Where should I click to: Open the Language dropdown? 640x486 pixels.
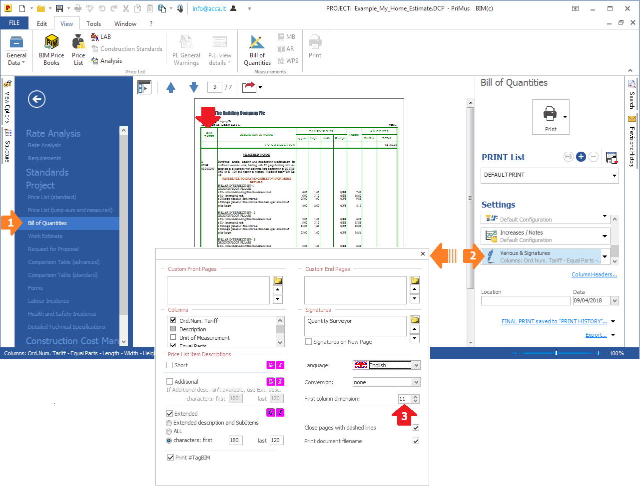point(417,365)
